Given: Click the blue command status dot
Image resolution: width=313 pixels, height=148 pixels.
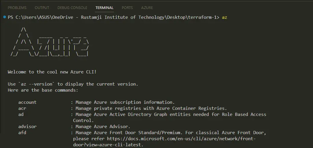Looking at the screenshot, I should tap(5, 17).
